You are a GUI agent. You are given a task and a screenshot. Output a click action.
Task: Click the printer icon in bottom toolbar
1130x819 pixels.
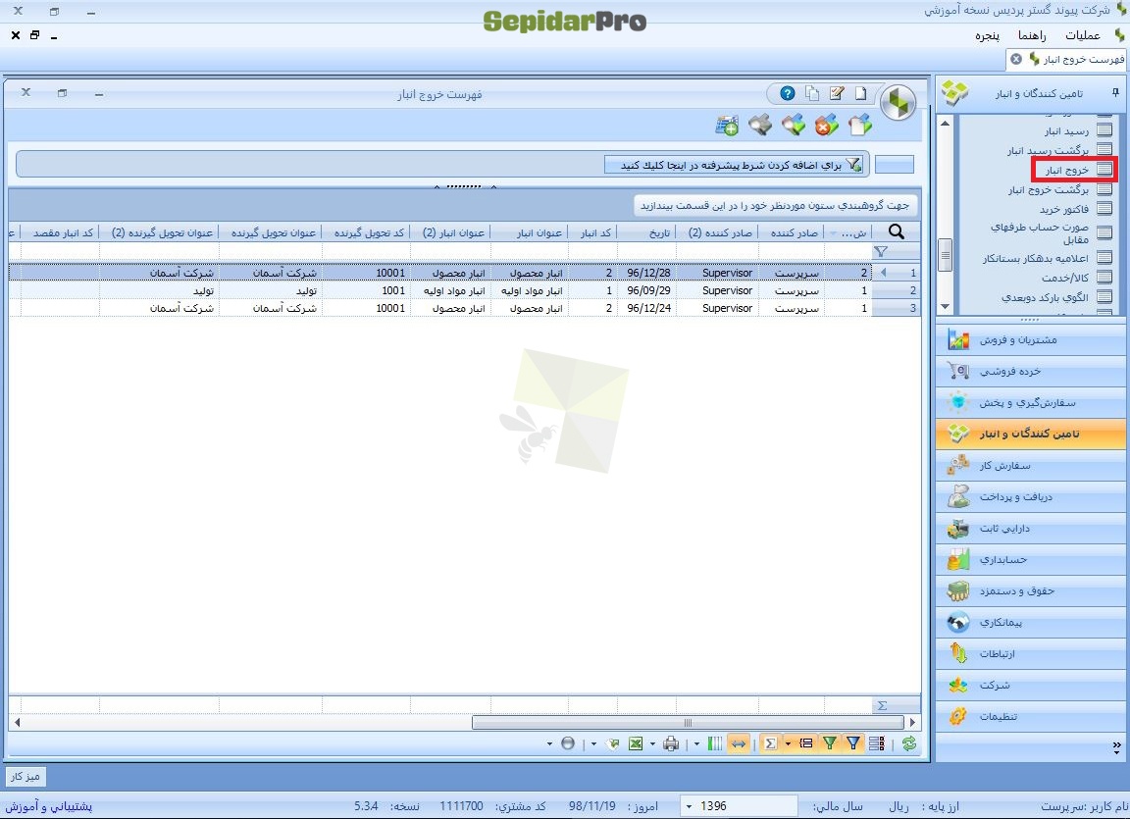pos(671,743)
